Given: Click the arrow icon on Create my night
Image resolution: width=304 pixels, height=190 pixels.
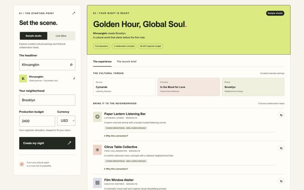Looking at the screenshot, I should click(69, 143).
